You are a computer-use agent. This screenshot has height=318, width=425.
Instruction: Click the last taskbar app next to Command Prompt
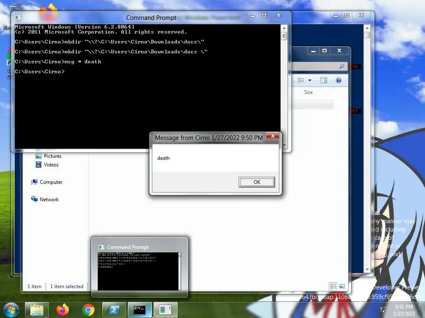click(x=165, y=310)
